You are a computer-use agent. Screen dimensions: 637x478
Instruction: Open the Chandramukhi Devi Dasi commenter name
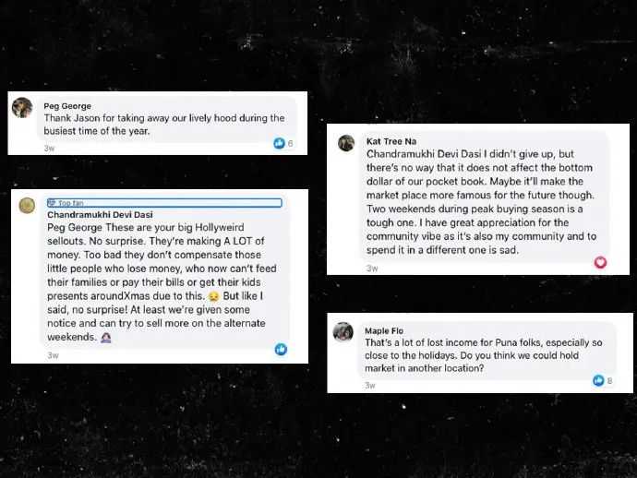point(100,214)
